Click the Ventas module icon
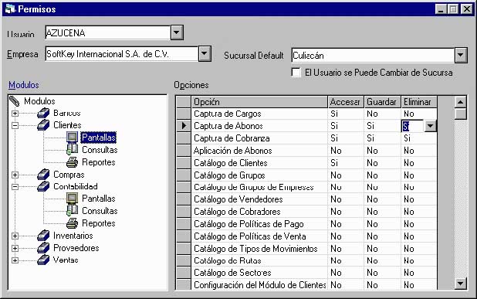This screenshot has height=299, width=477. tap(43, 260)
